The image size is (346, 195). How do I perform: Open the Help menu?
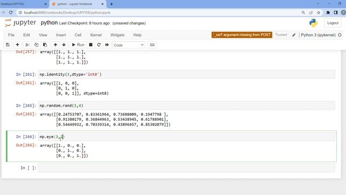tap(137, 35)
